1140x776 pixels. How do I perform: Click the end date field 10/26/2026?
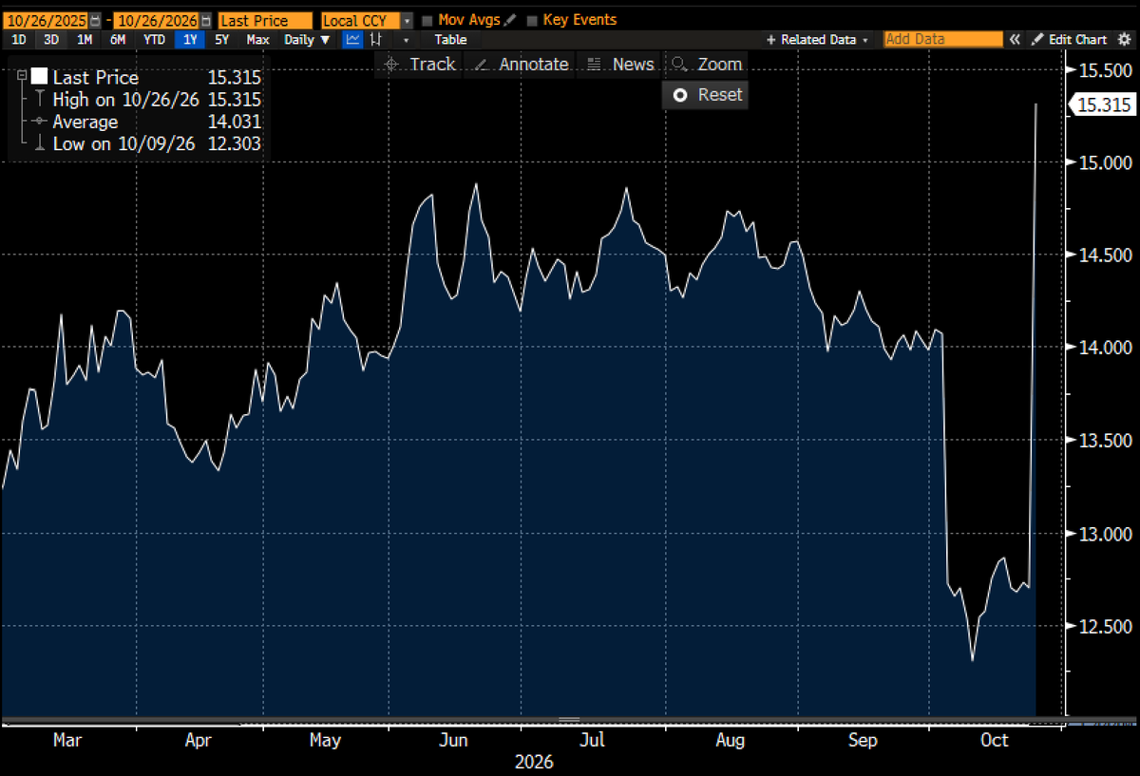click(x=157, y=20)
